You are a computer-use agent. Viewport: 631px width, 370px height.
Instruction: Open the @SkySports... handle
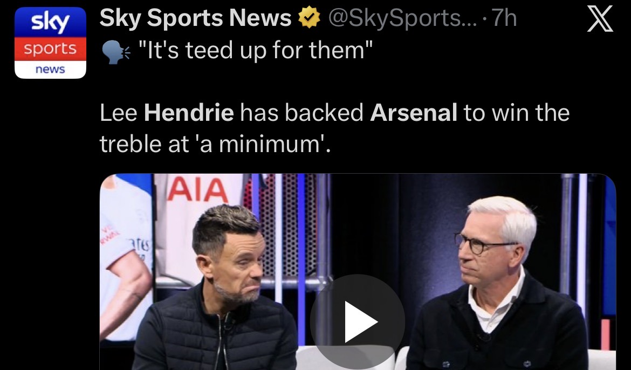[402, 19]
